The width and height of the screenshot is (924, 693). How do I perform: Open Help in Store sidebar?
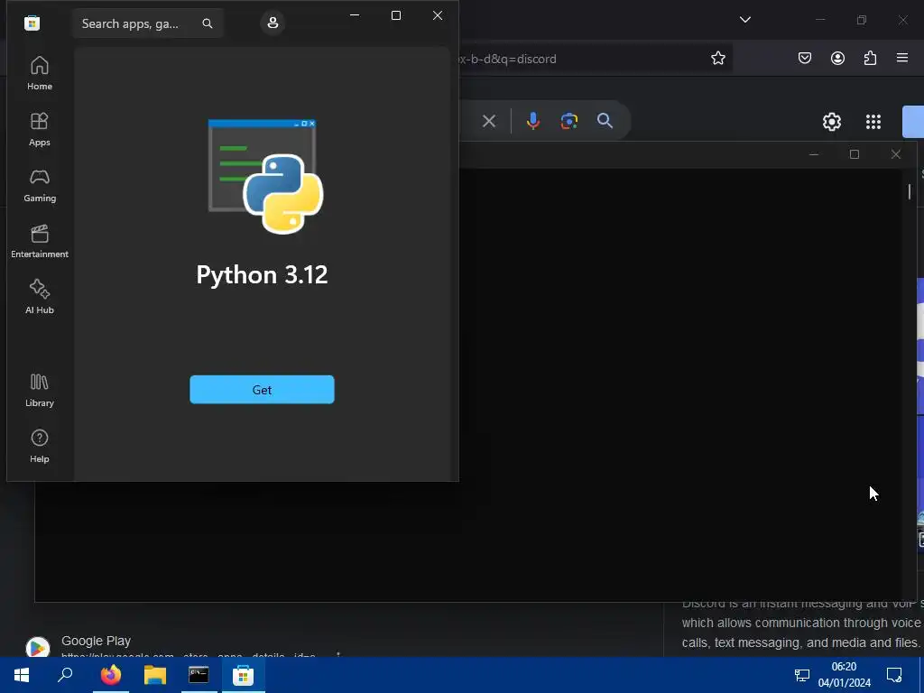click(40, 446)
